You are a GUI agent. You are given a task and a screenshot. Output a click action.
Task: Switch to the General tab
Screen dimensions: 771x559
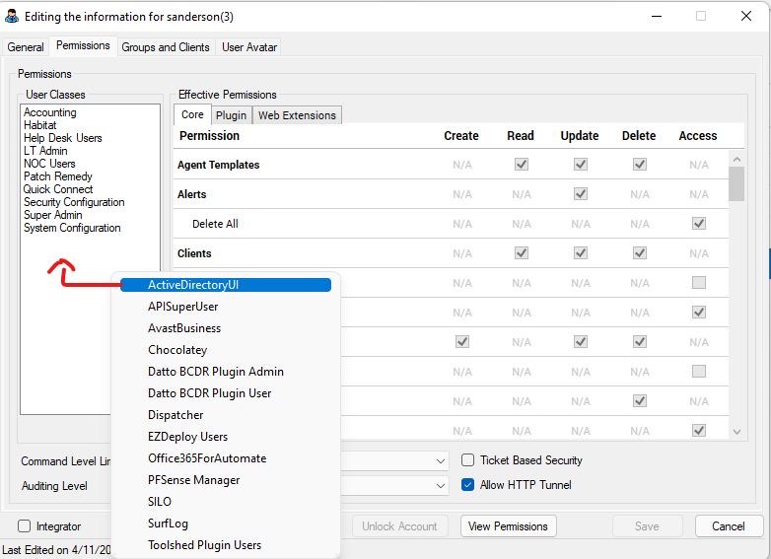coord(26,47)
